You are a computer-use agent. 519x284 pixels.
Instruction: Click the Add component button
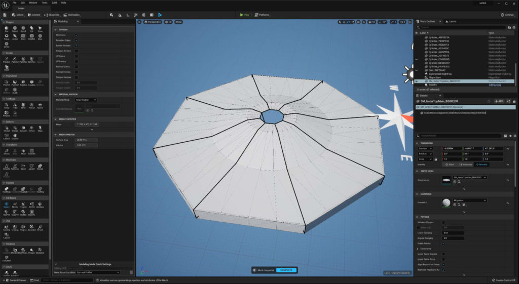point(499,101)
